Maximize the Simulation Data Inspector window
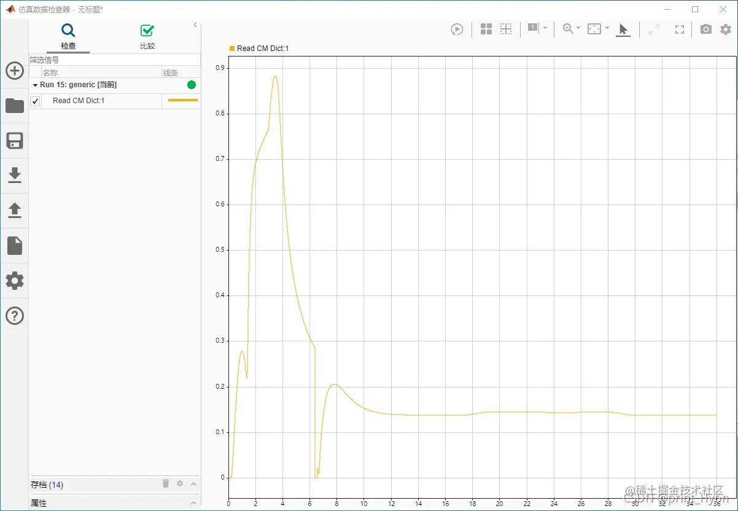This screenshot has width=738, height=511. click(x=695, y=9)
